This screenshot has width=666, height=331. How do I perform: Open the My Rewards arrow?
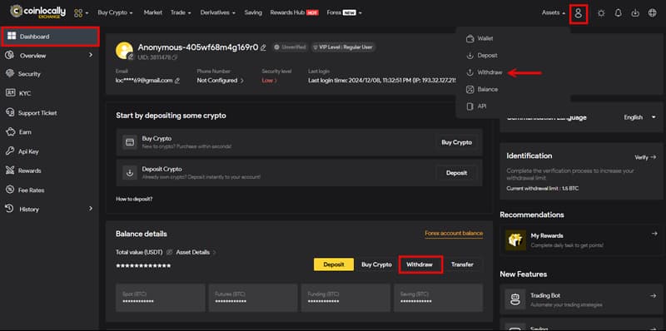(x=654, y=234)
